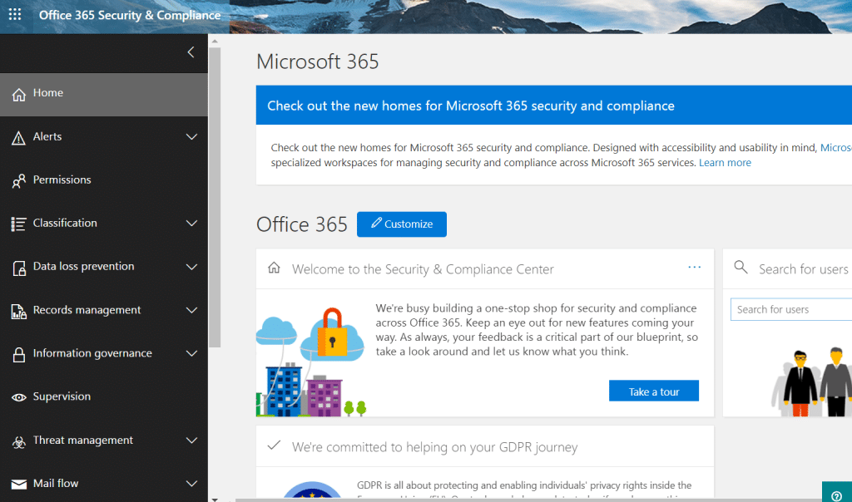The height and width of the screenshot is (502, 852).
Task: Click the Welcome to the Security & Compliance Center title
Action: [x=423, y=269]
